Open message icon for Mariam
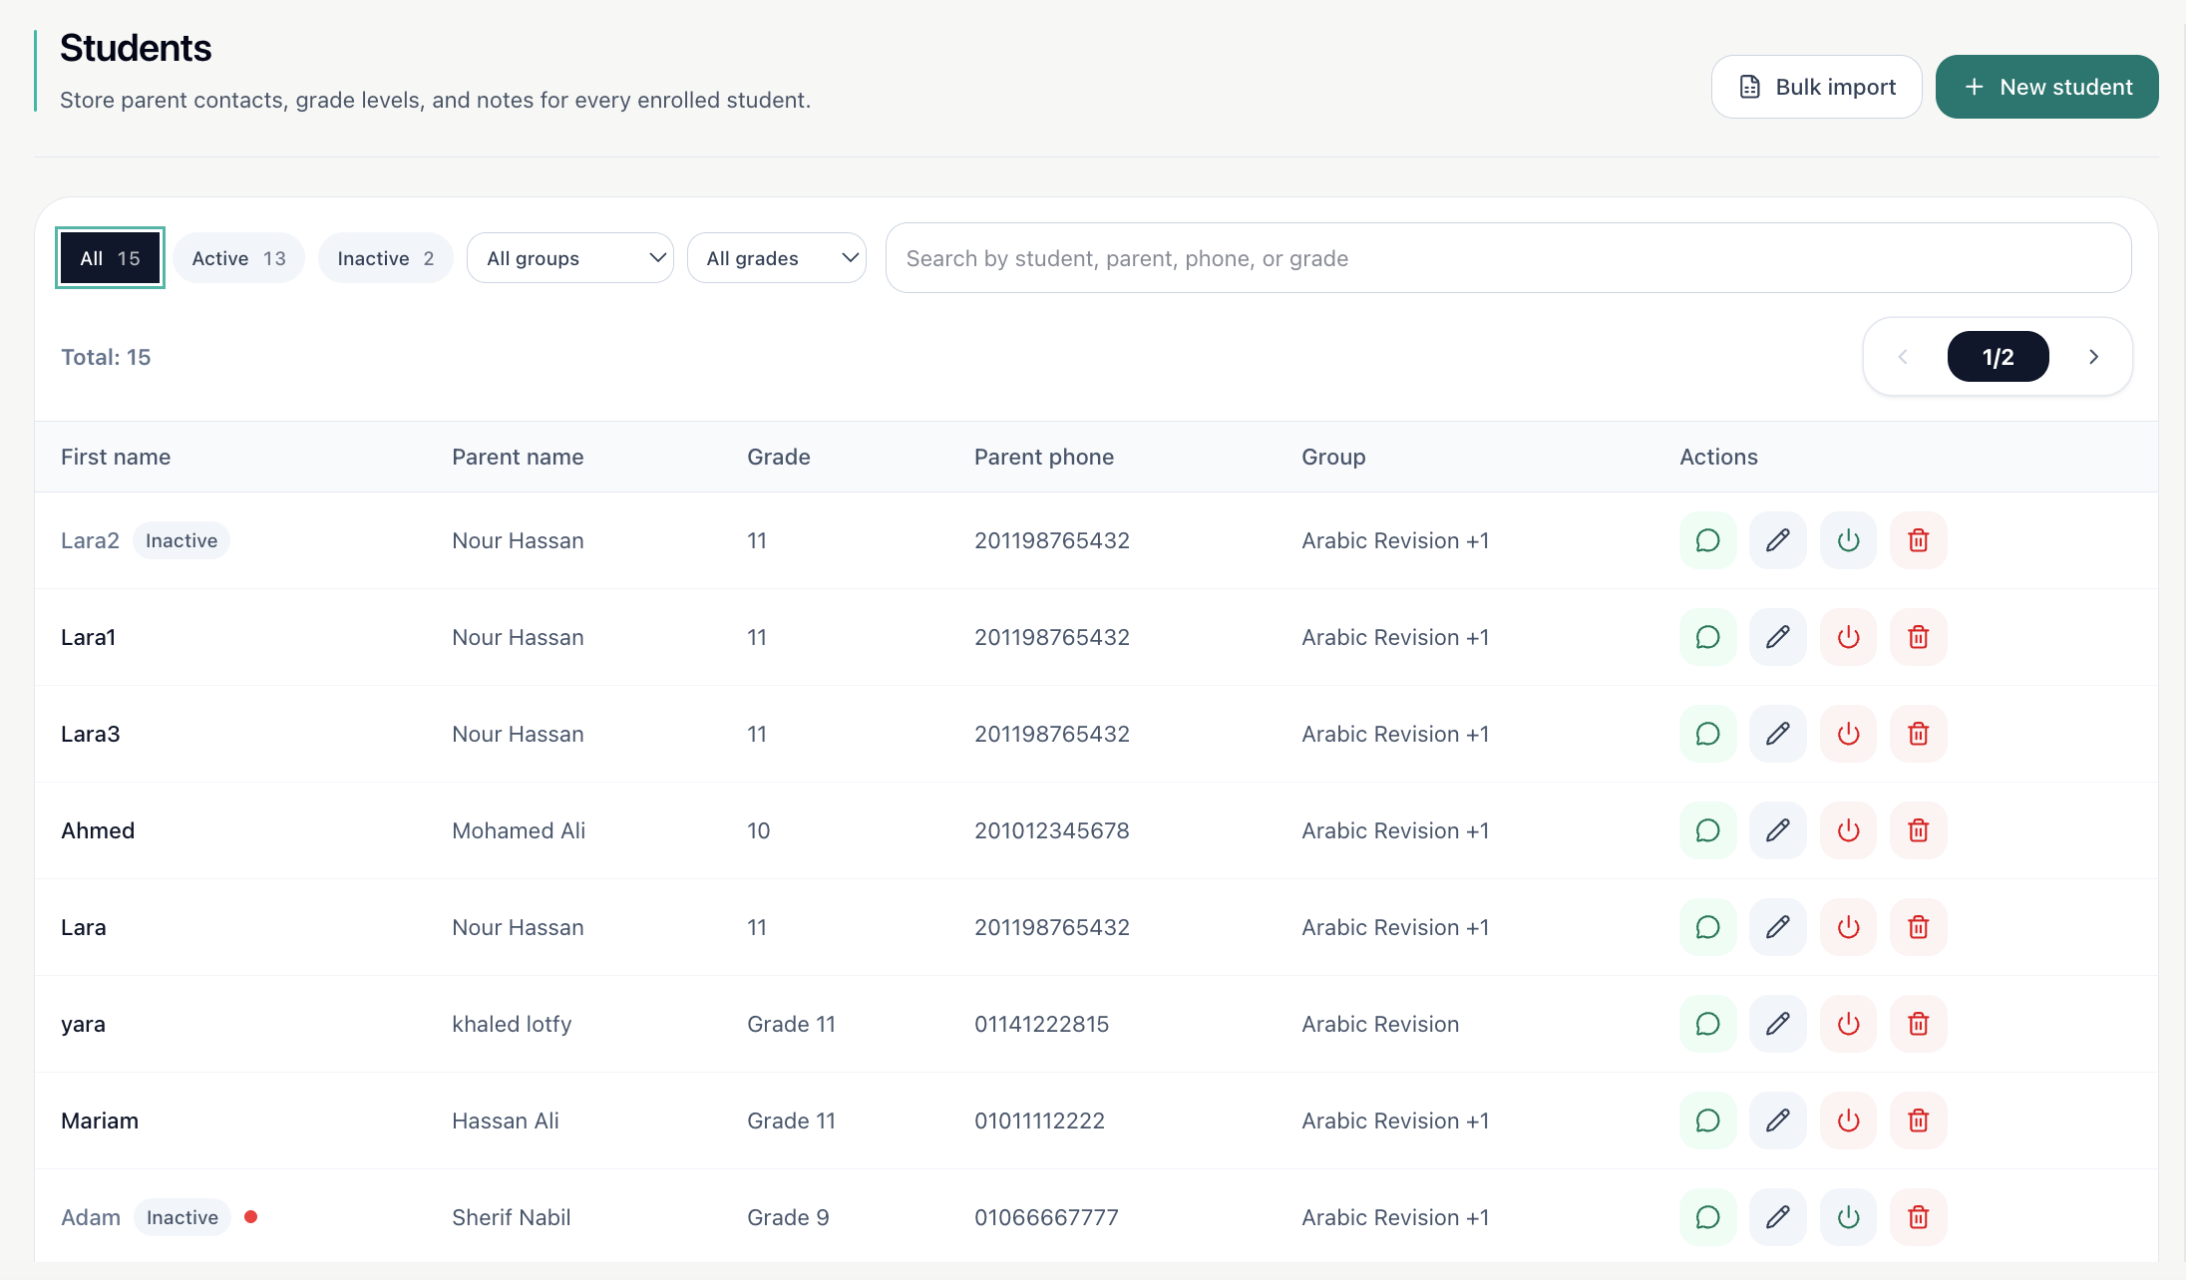The image size is (2186, 1280). 1707,1120
